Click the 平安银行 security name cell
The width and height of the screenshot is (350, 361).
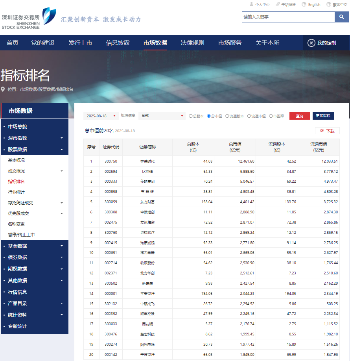point(147,294)
